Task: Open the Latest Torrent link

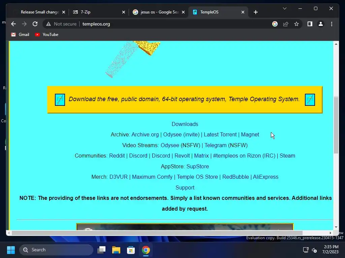Action: (220, 134)
